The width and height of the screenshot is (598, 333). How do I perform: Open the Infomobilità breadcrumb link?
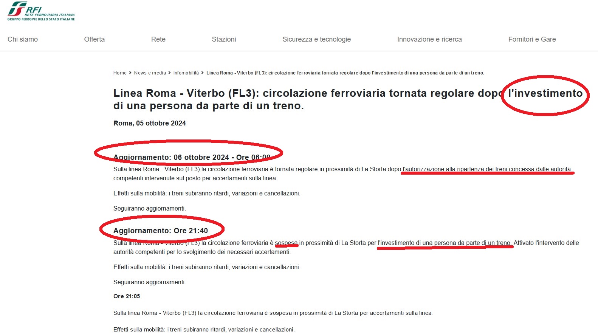(186, 73)
